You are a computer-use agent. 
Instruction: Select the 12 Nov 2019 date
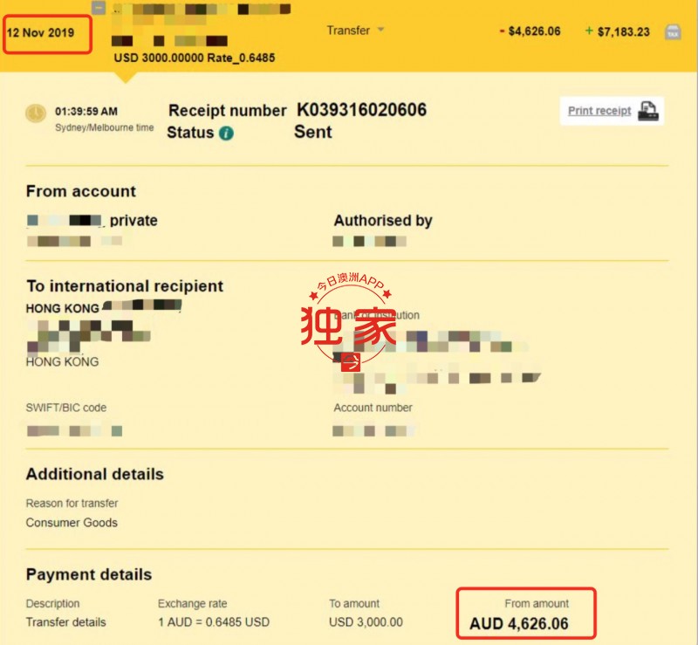click(40, 33)
